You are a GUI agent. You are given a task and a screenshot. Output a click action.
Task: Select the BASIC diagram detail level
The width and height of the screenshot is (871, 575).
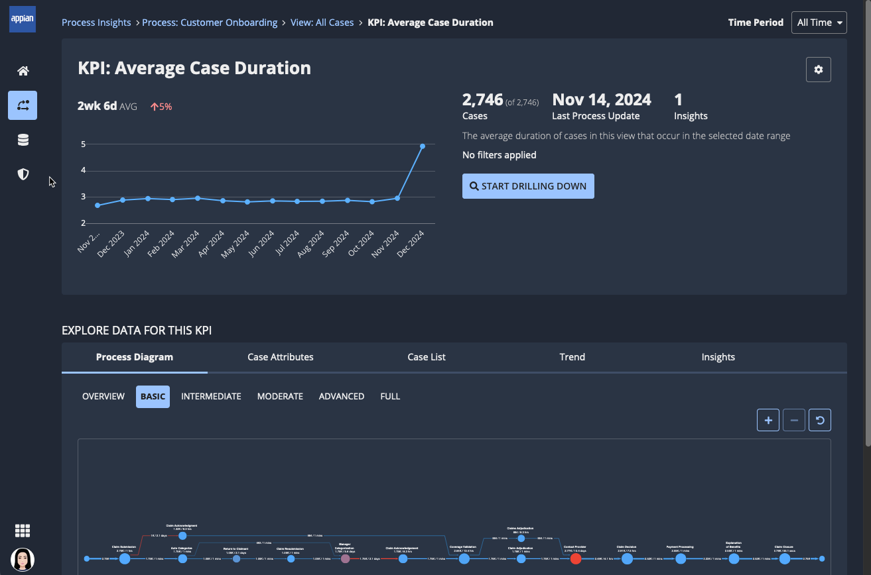tap(153, 396)
